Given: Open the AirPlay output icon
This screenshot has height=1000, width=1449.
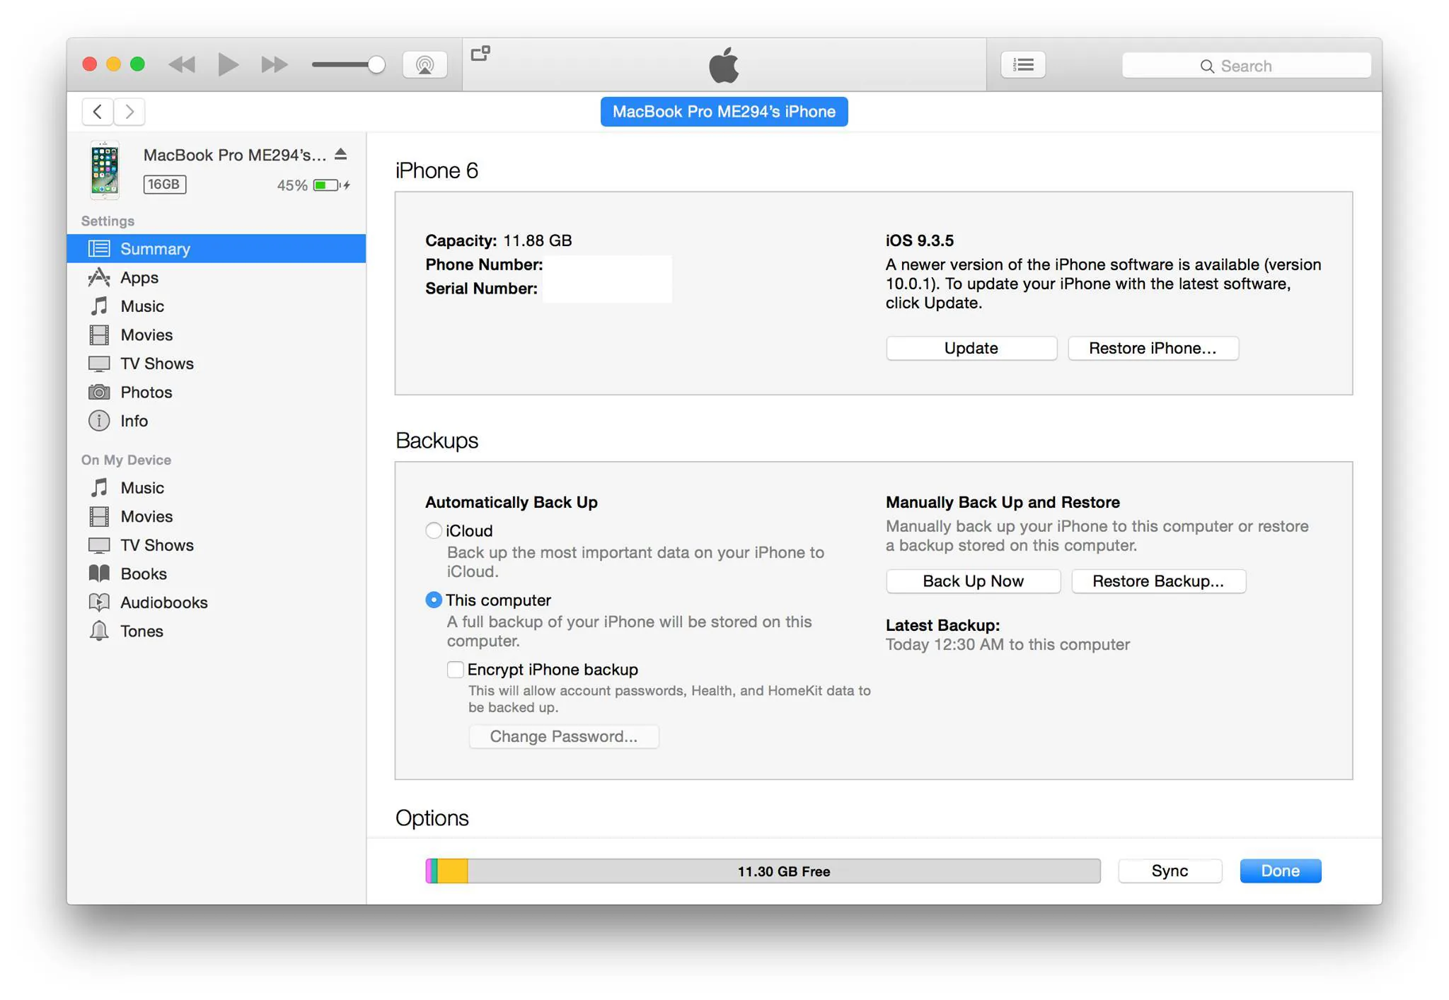Looking at the screenshot, I should pyautogui.click(x=425, y=65).
